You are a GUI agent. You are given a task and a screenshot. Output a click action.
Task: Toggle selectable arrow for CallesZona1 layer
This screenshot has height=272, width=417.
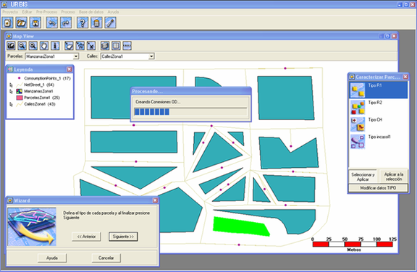pyautogui.click(x=11, y=104)
